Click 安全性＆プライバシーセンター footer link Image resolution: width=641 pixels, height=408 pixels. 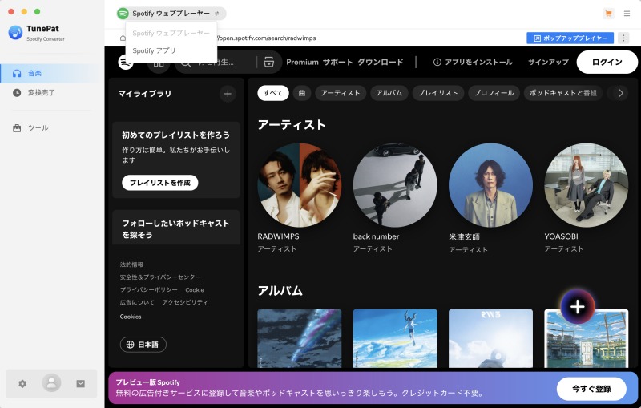pos(160,277)
